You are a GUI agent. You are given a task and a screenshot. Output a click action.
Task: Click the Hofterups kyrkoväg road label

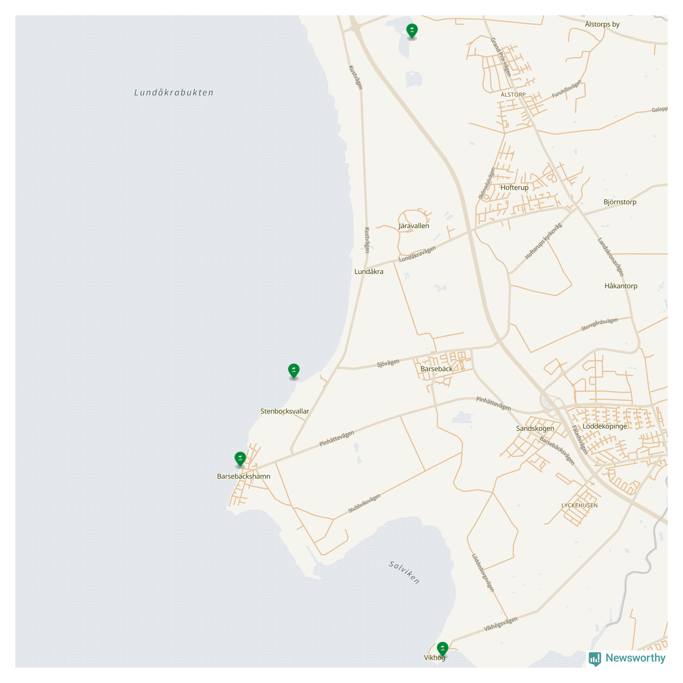(x=543, y=241)
